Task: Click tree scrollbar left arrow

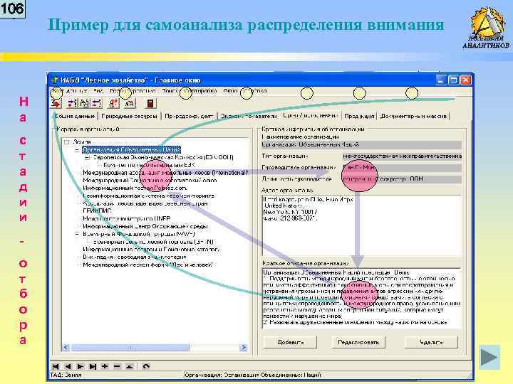Action: [66, 348]
